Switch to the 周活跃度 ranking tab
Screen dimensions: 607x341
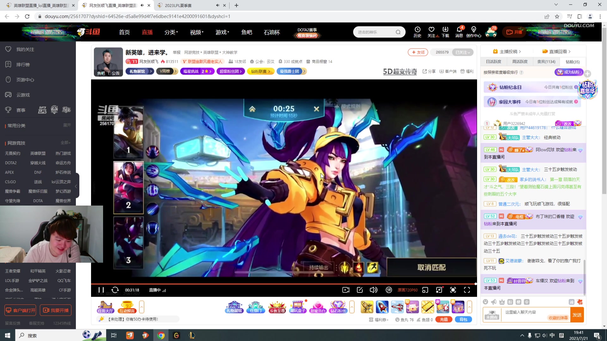(x=520, y=62)
